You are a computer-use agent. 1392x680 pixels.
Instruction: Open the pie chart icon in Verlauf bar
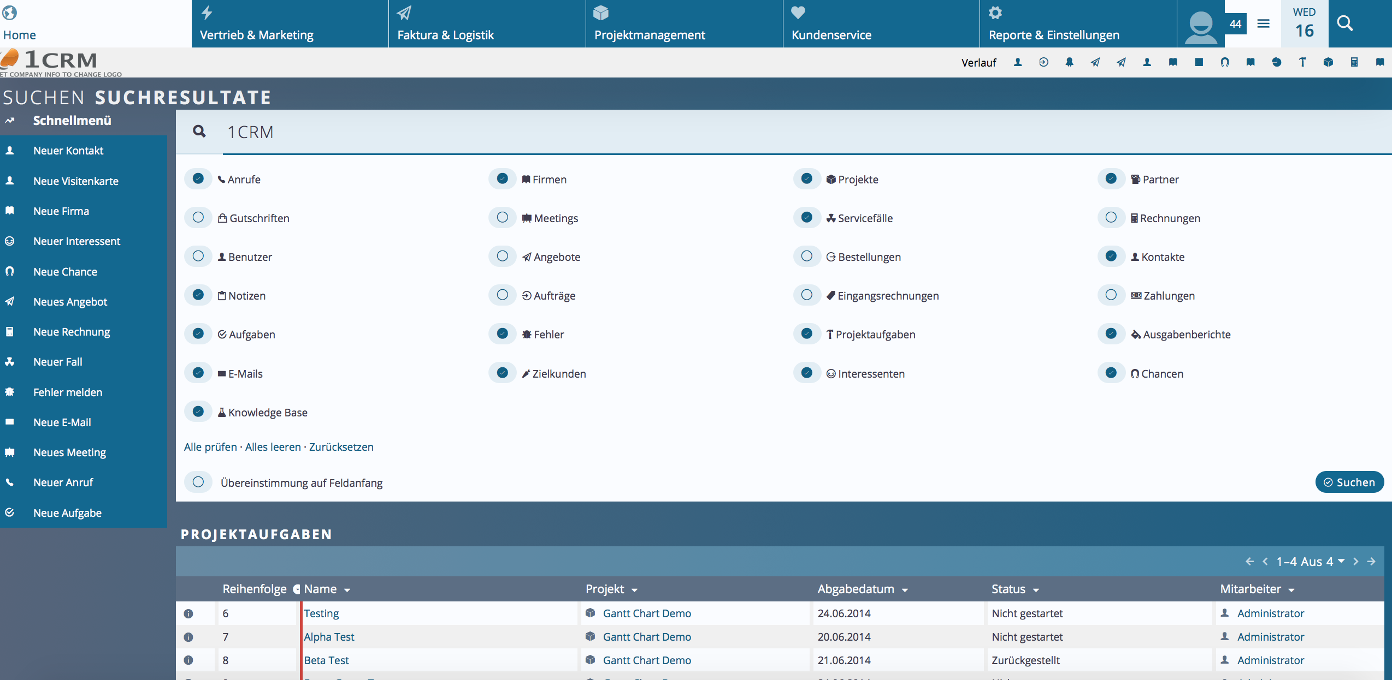pos(1276,62)
